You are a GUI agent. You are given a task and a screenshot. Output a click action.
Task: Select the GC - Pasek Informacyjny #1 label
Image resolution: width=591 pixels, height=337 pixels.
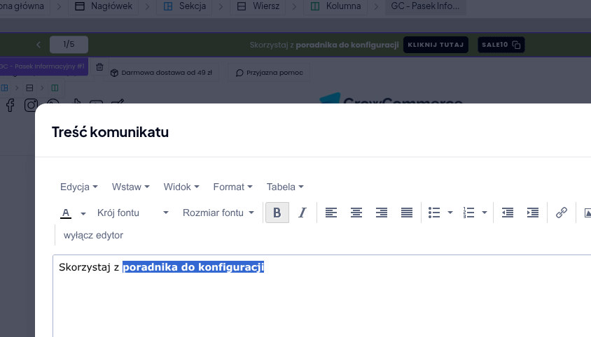(43, 66)
